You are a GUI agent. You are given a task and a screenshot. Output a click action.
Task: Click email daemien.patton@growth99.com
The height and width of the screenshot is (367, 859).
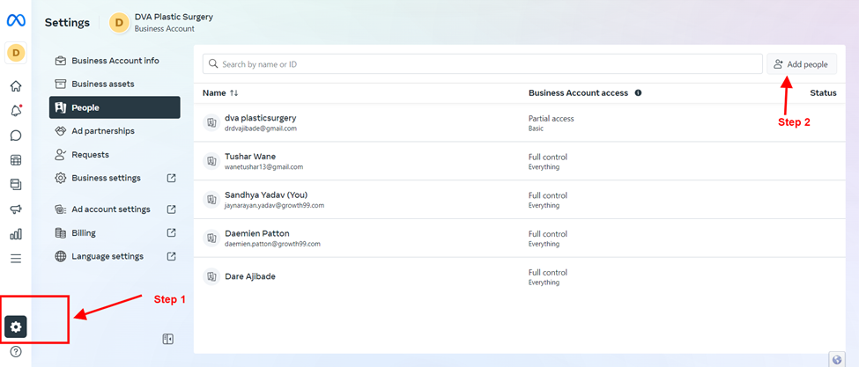[273, 244]
